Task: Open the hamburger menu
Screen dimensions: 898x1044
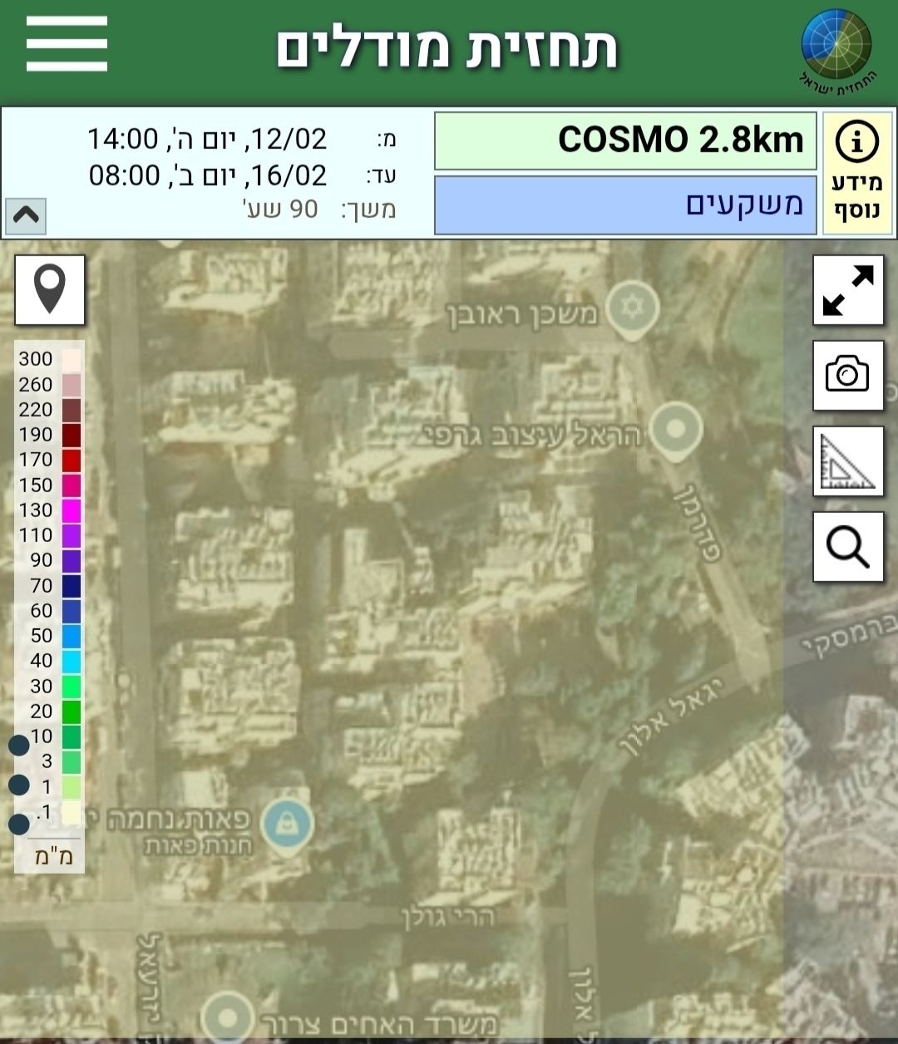Action: pos(67,44)
